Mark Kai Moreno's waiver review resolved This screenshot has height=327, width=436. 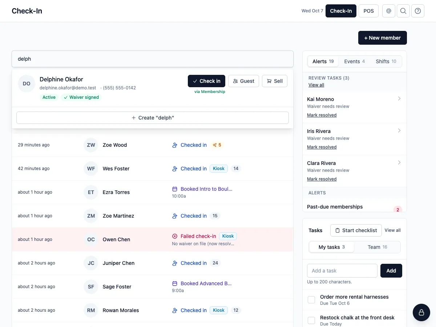click(322, 115)
